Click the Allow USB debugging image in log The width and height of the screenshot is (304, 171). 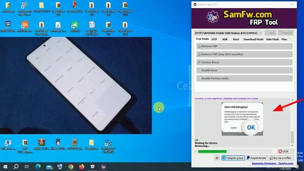click(242, 119)
